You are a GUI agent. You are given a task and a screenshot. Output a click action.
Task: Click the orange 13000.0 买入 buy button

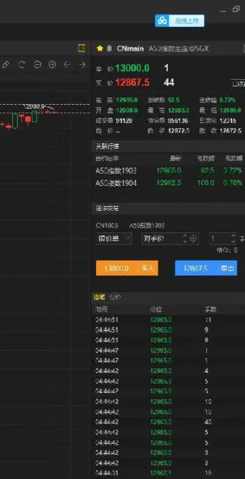coord(127,268)
